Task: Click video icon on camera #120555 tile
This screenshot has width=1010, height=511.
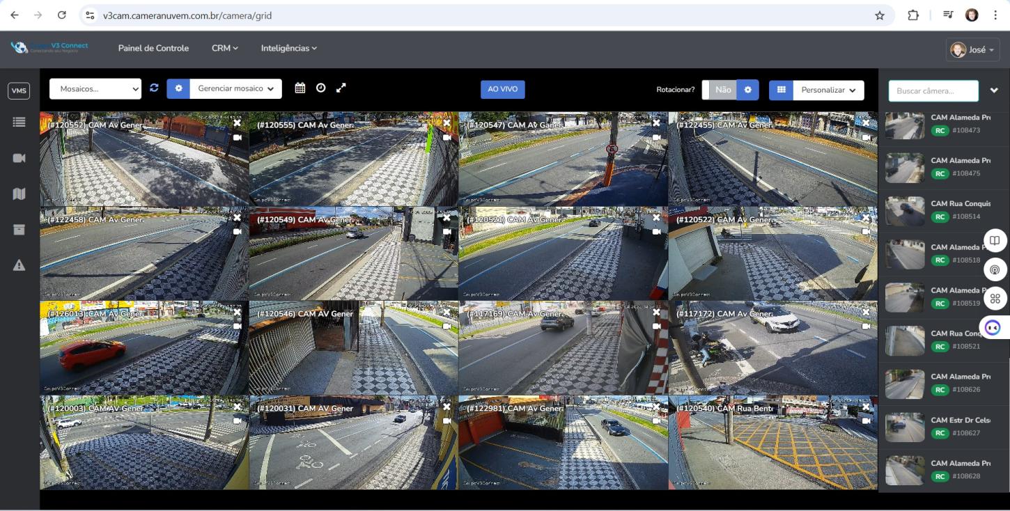Action: pos(446,138)
